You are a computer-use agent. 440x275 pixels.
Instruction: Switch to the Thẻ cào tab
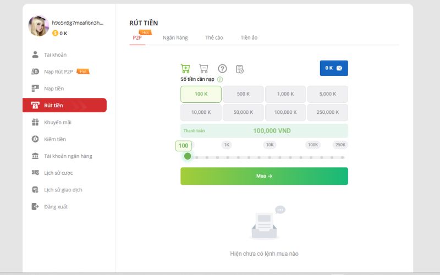click(x=214, y=37)
